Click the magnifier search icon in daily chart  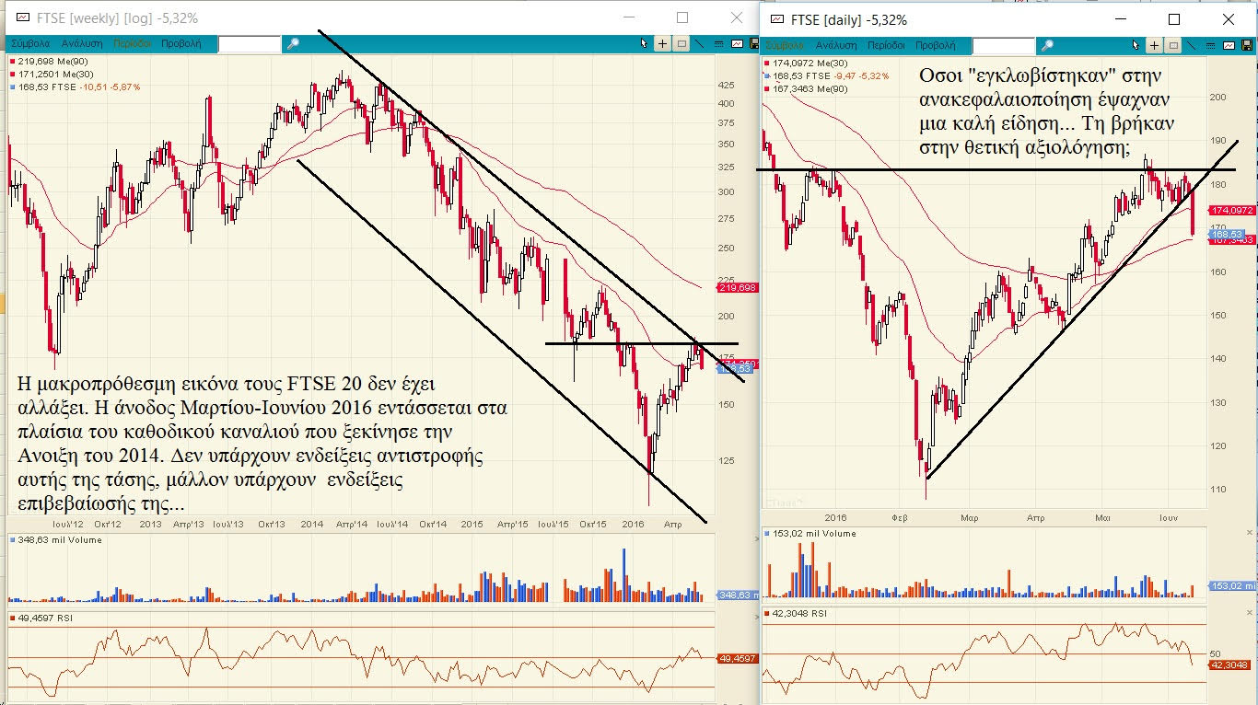(1047, 45)
